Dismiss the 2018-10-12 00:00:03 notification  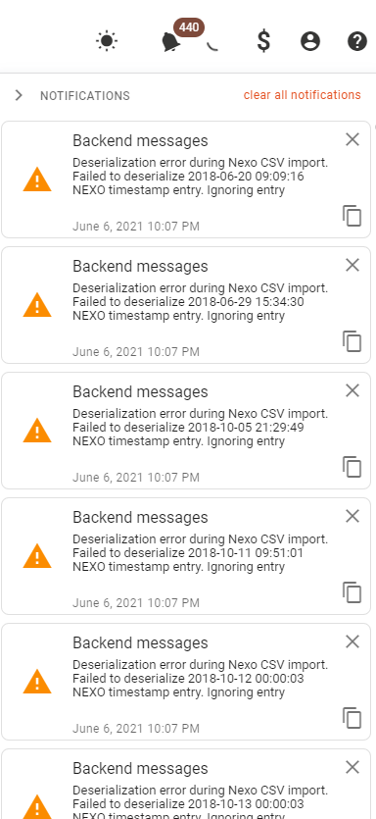pyautogui.click(x=352, y=641)
